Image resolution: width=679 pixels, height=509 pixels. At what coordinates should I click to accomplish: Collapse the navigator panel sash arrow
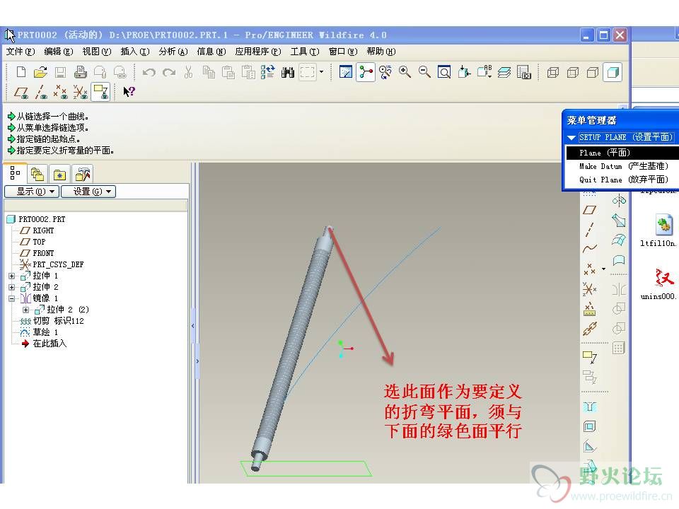[193, 325]
